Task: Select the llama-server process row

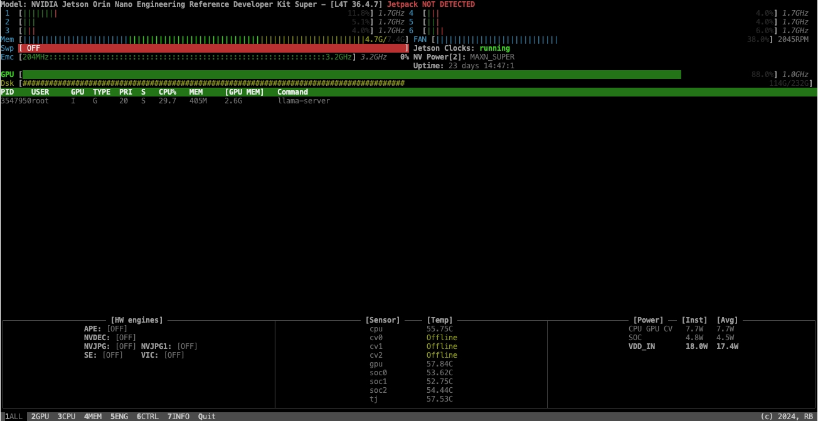Action: coord(408,101)
